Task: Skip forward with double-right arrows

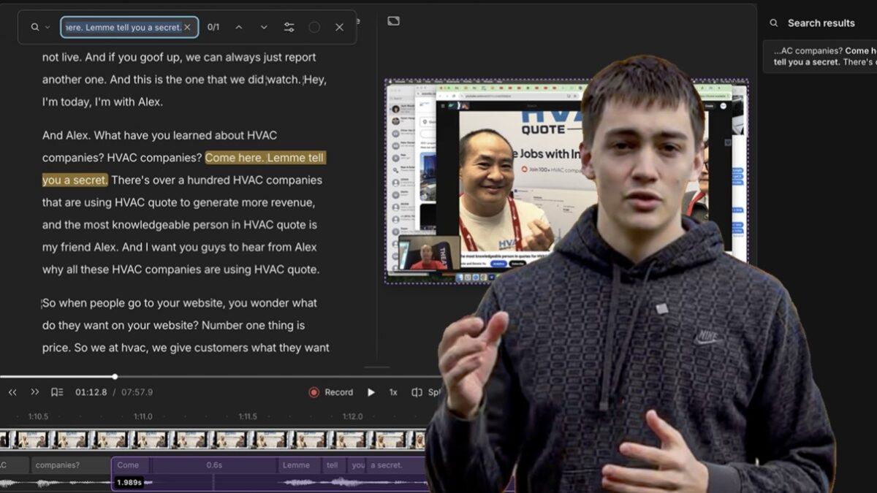Action: [34, 392]
